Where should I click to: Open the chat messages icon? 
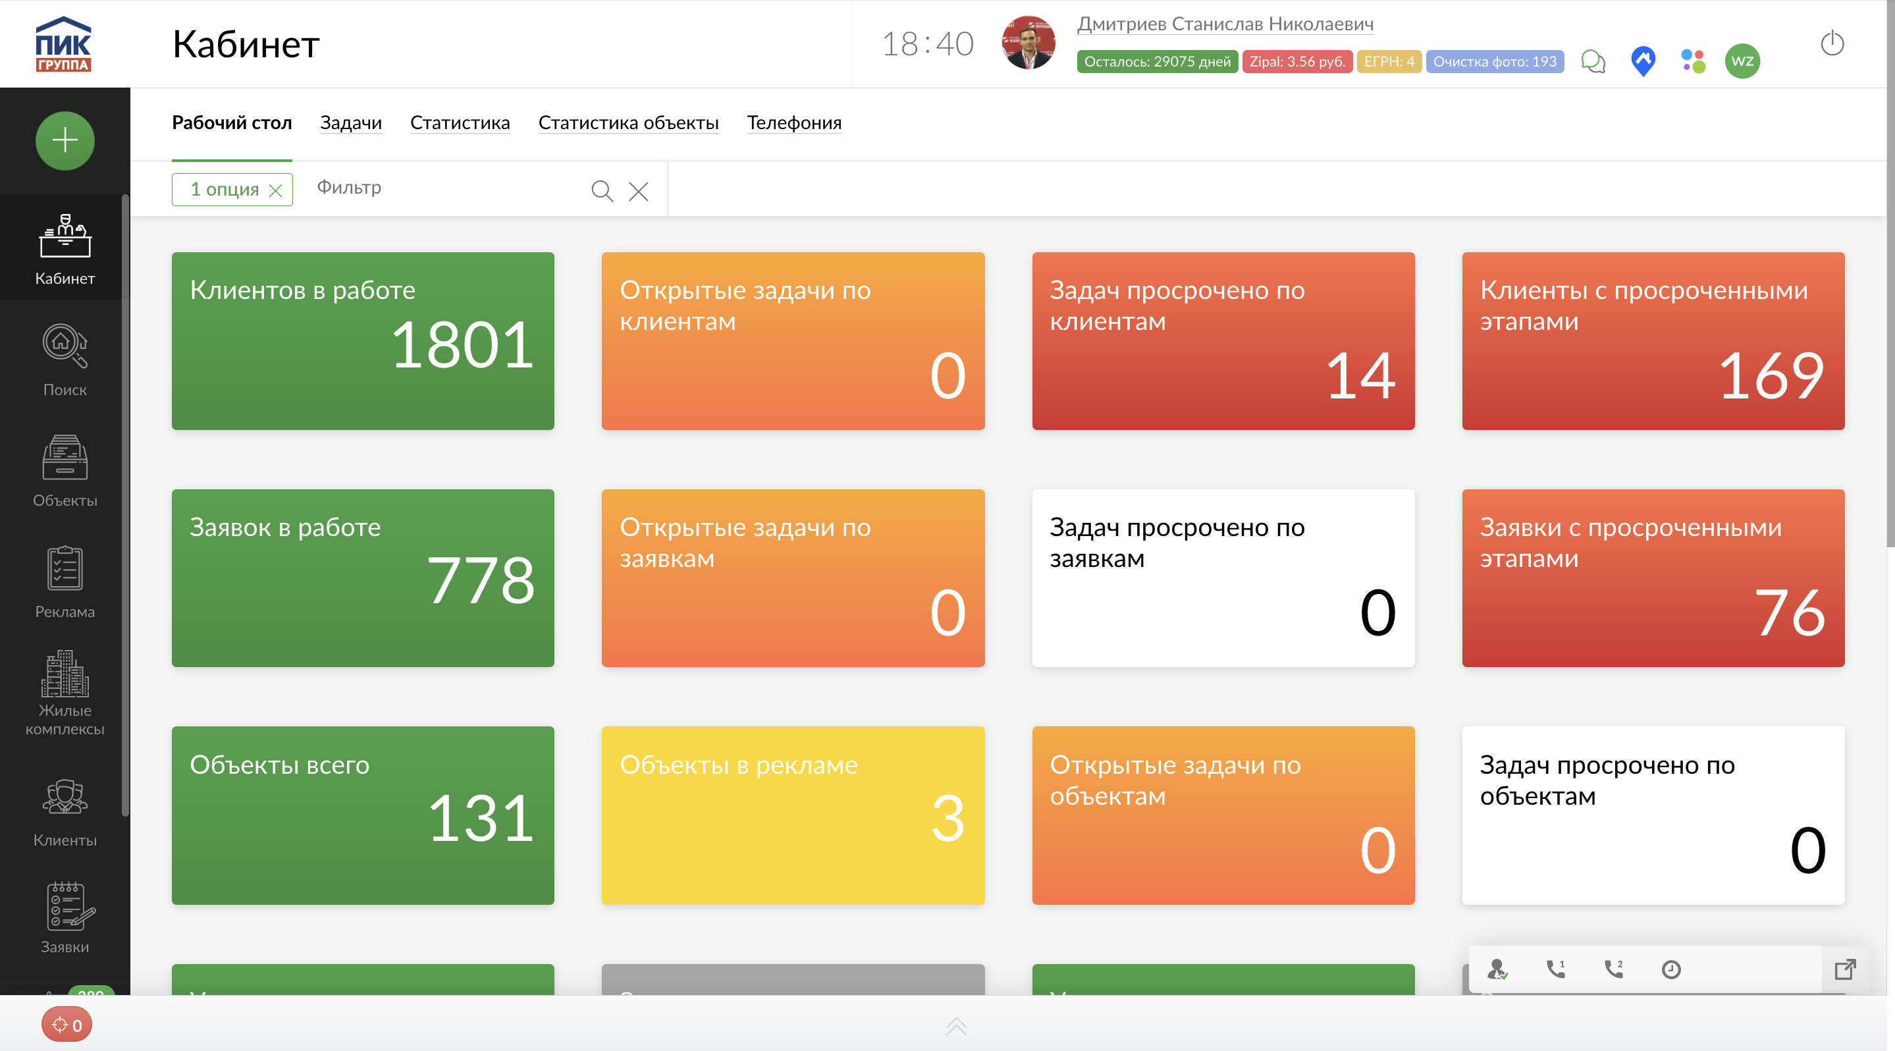pos(1593,61)
